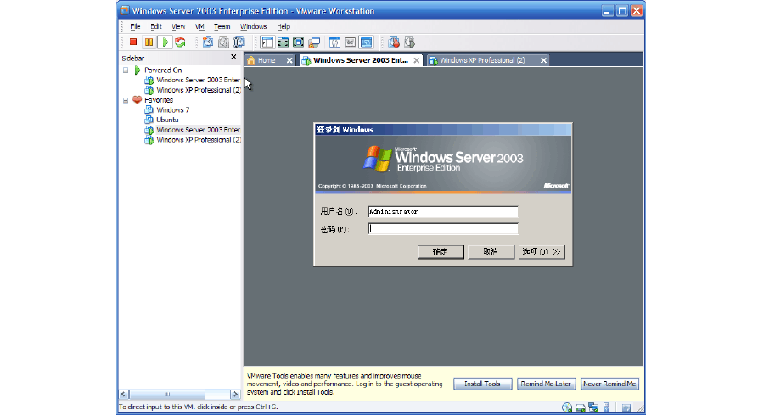The width and height of the screenshot is (758, 415).
Task: Suspend the virtual machine via toolbar
Action: [149, 42]
